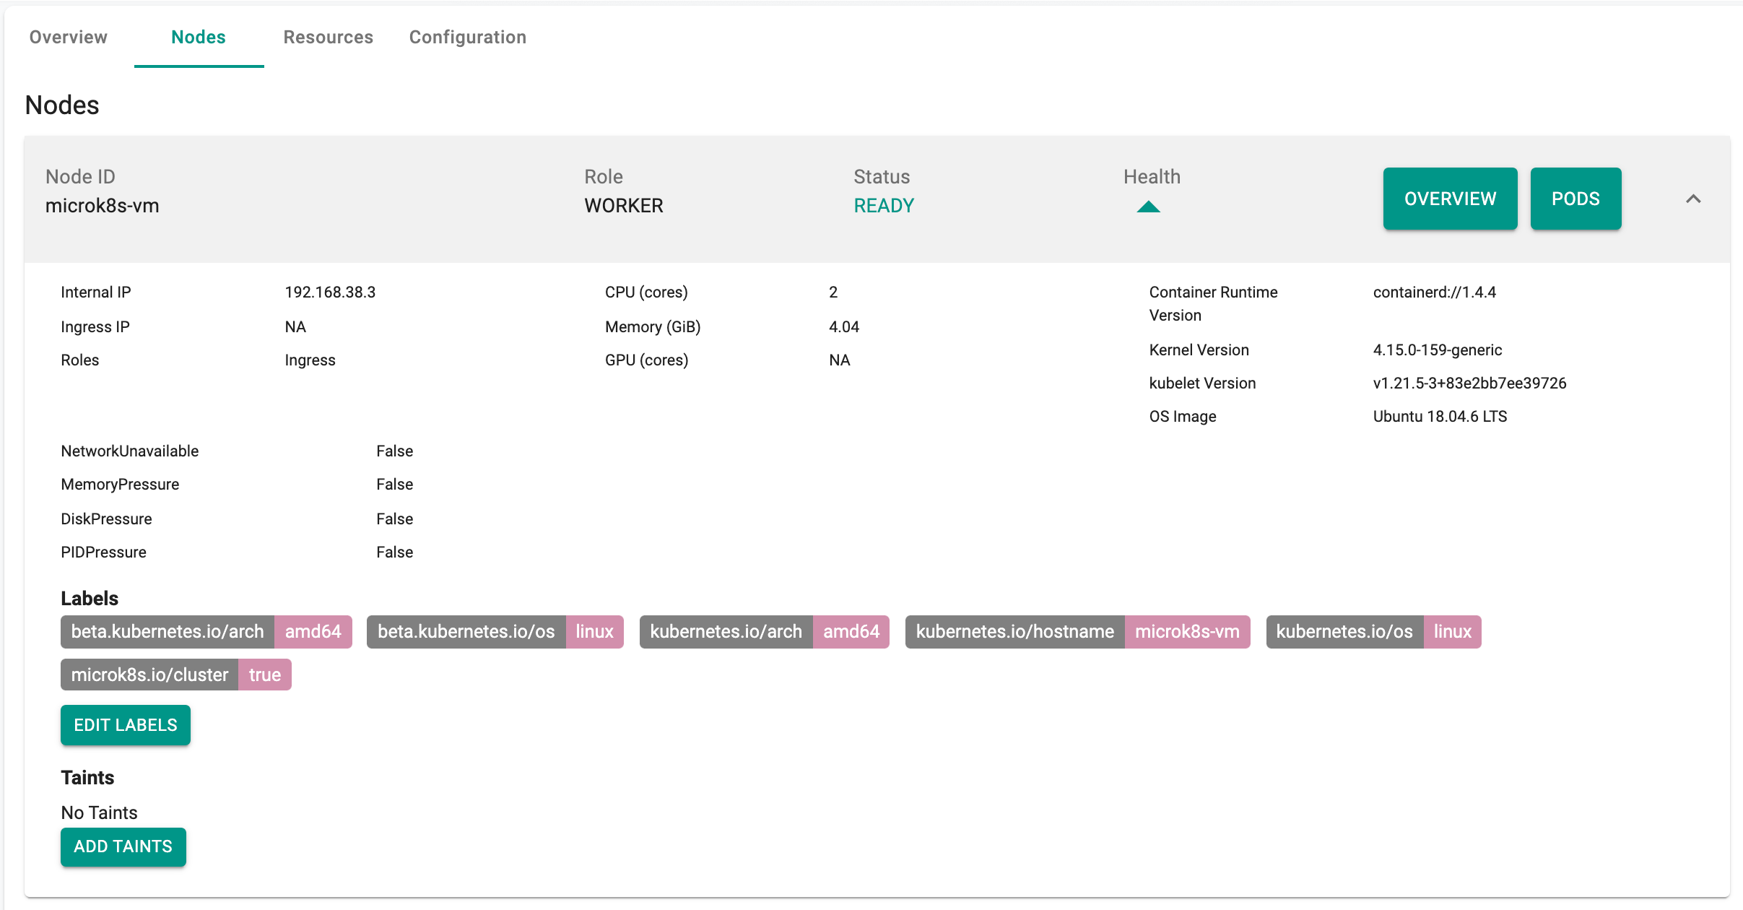
Task: Click the WORKER role value
Action: point(624,206)
